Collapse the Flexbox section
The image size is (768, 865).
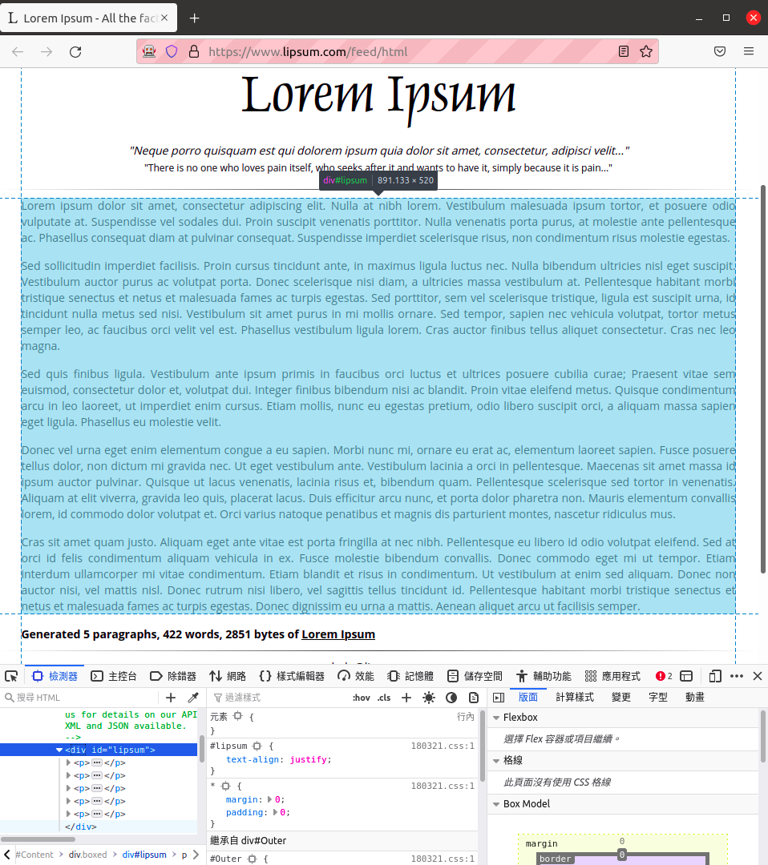click(x=496, y=718)
